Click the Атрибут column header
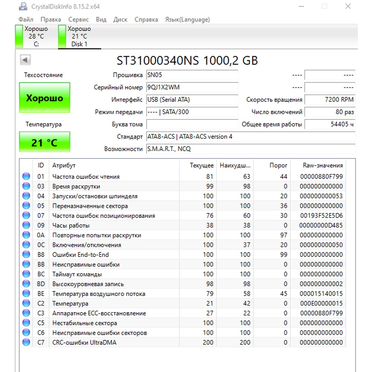The height and width of the screenshot is (372, 372). (x=114, y=165)
